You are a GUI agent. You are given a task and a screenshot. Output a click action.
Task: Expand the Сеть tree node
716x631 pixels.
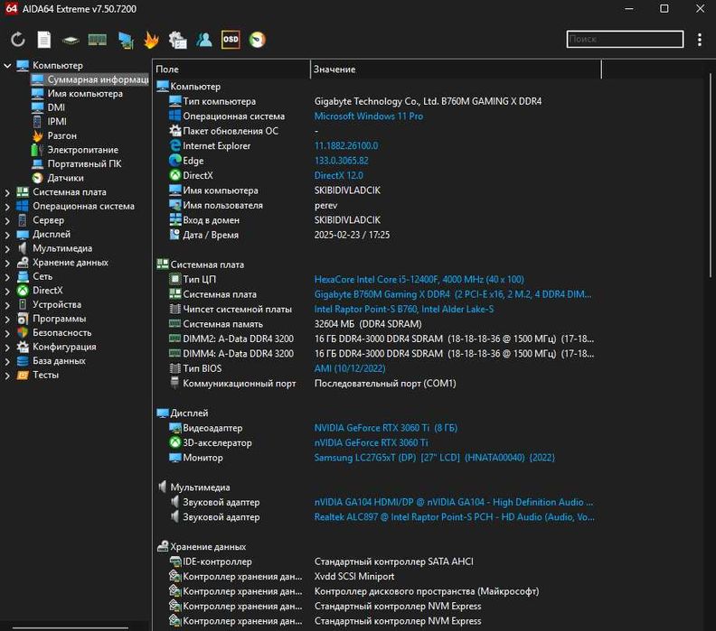point(7,277)
